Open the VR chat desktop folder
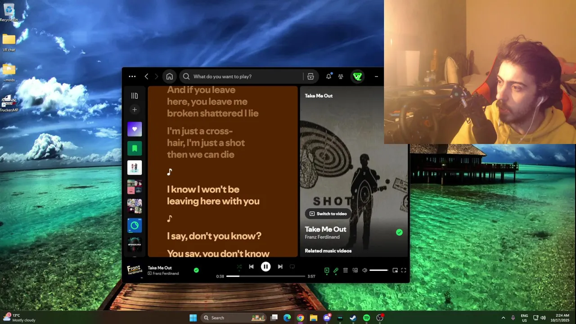This screenshot has width=576, height=324. 9,43
